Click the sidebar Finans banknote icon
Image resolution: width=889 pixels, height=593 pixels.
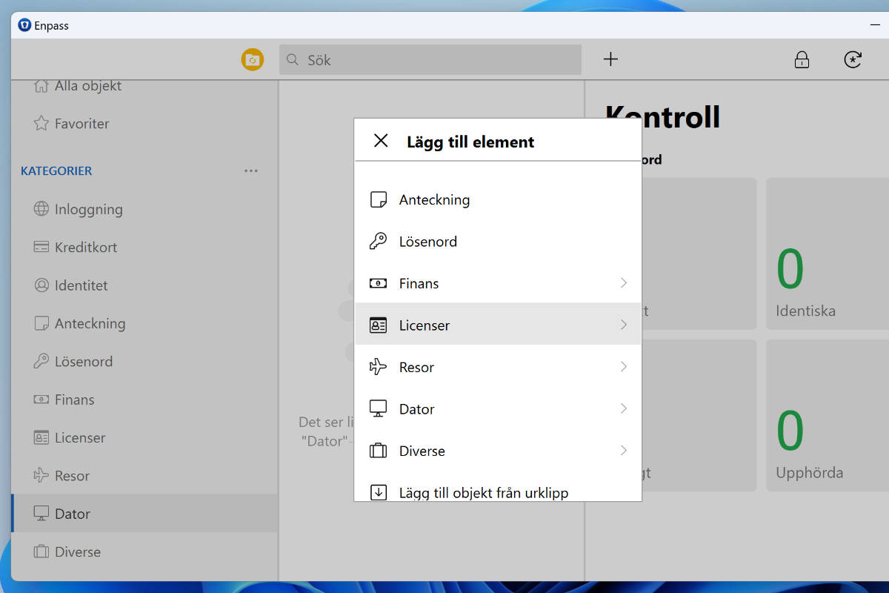(41, 400)
